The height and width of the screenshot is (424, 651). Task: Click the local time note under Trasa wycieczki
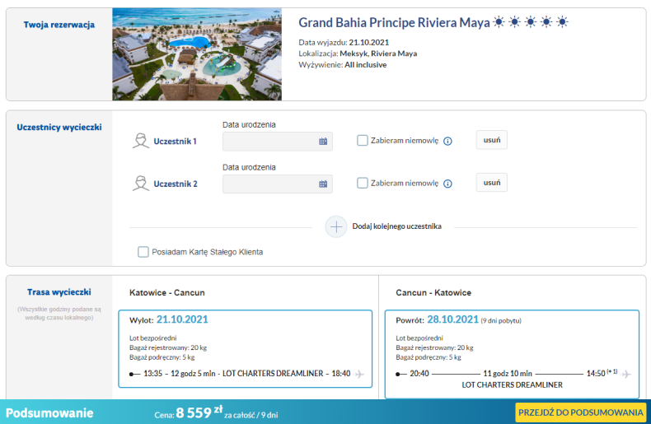59,313
